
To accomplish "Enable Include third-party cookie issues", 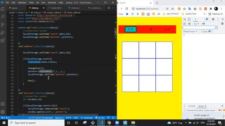I will pyautogui.click(x=185, y=111).
